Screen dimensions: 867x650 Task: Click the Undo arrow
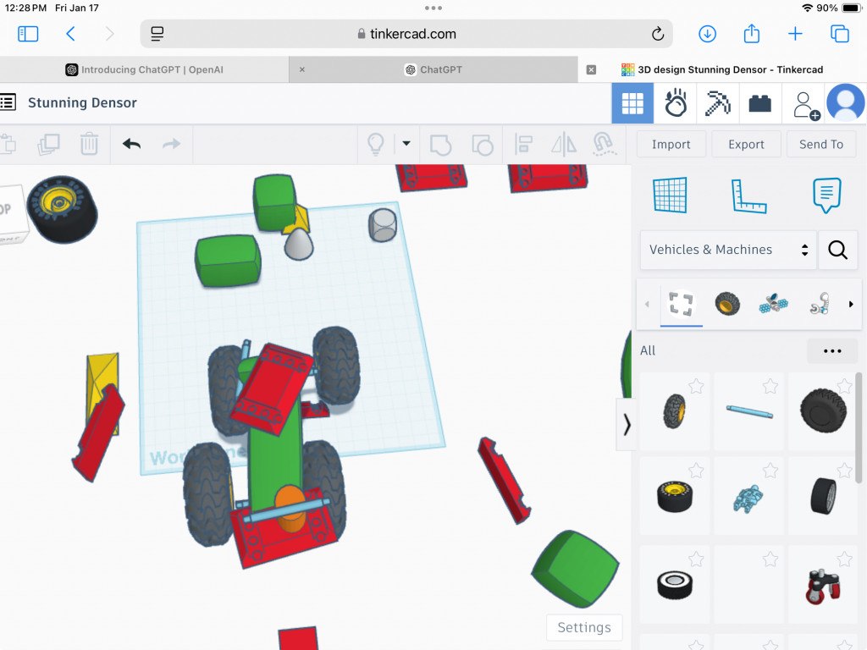click(x=131, y=144)
